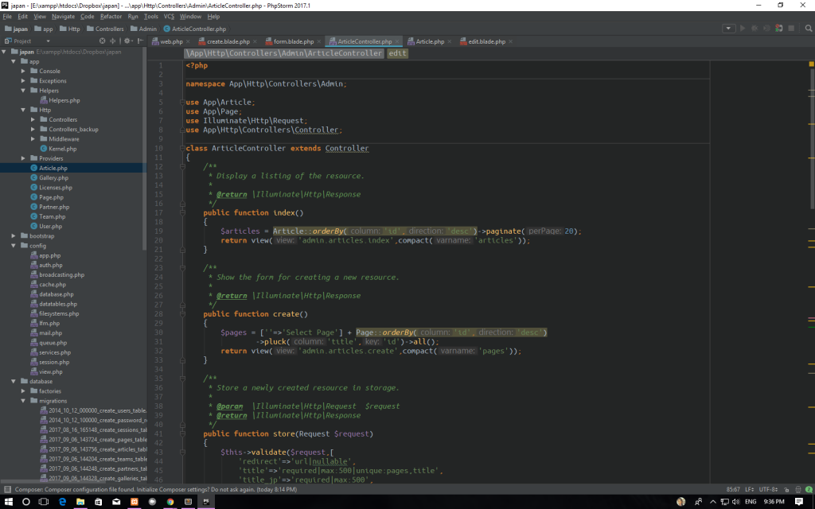
Task: Click Scroll from Source target icon
Action: click(x=102, y=41)
